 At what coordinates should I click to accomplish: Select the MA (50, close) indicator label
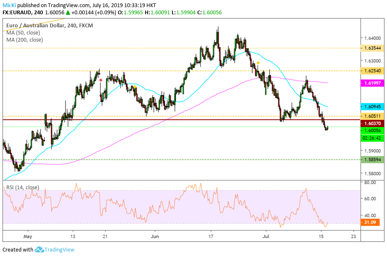[x=23, y=32]
